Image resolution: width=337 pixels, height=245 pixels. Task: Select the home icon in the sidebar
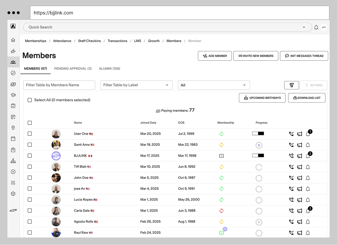pyautogui.click(x=13, y=39)
